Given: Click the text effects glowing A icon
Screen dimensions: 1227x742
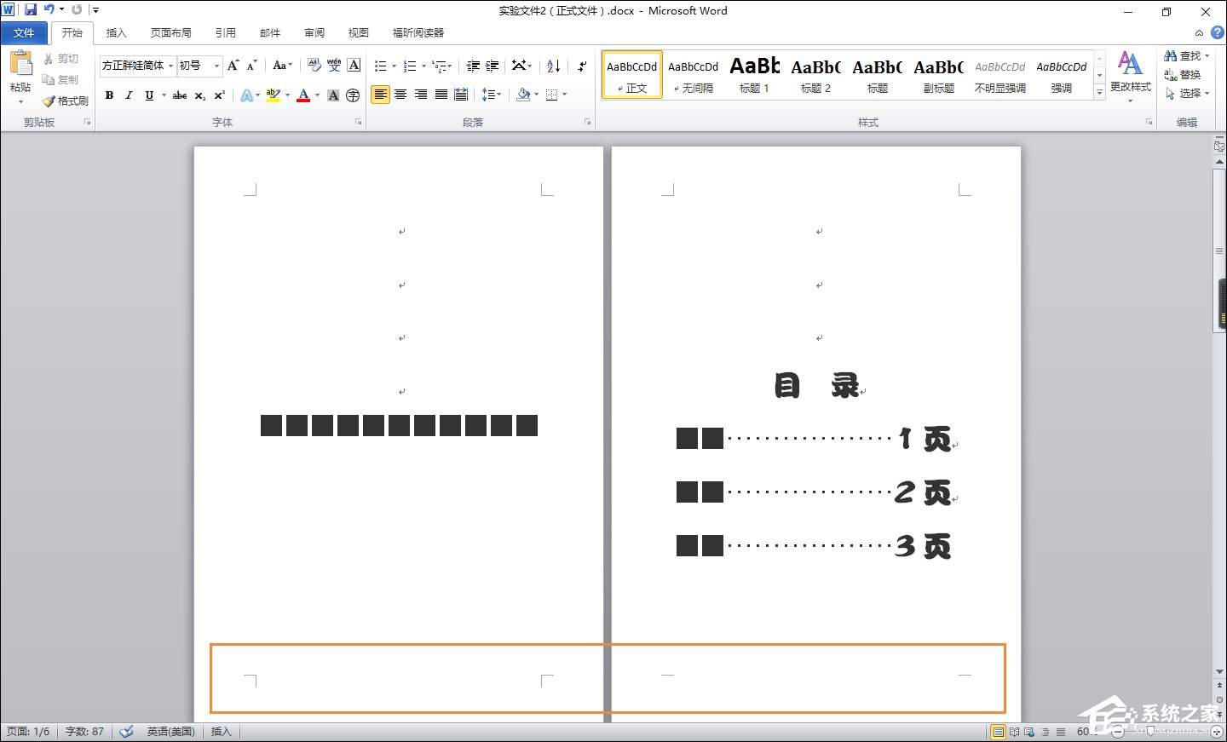Looking at the screenshot, I should coord(246,95).
